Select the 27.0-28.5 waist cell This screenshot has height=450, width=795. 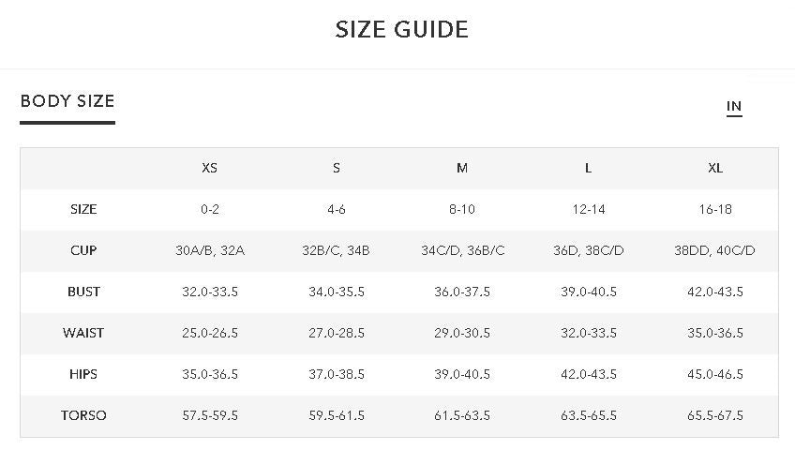click(x=337, y=334)
